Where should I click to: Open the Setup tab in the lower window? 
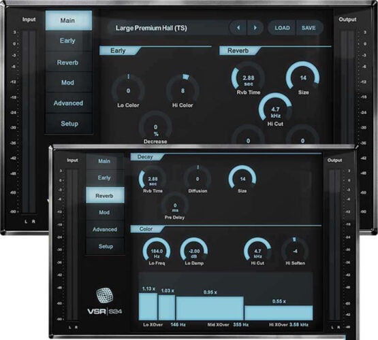click(105, 246)
